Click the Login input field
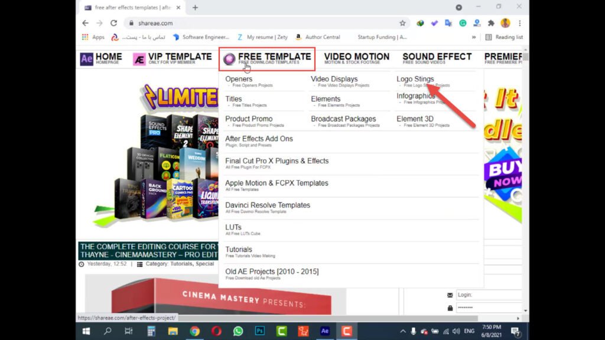Image resolution: width=605 pixels, height=340 pixels. coord(489,295)
